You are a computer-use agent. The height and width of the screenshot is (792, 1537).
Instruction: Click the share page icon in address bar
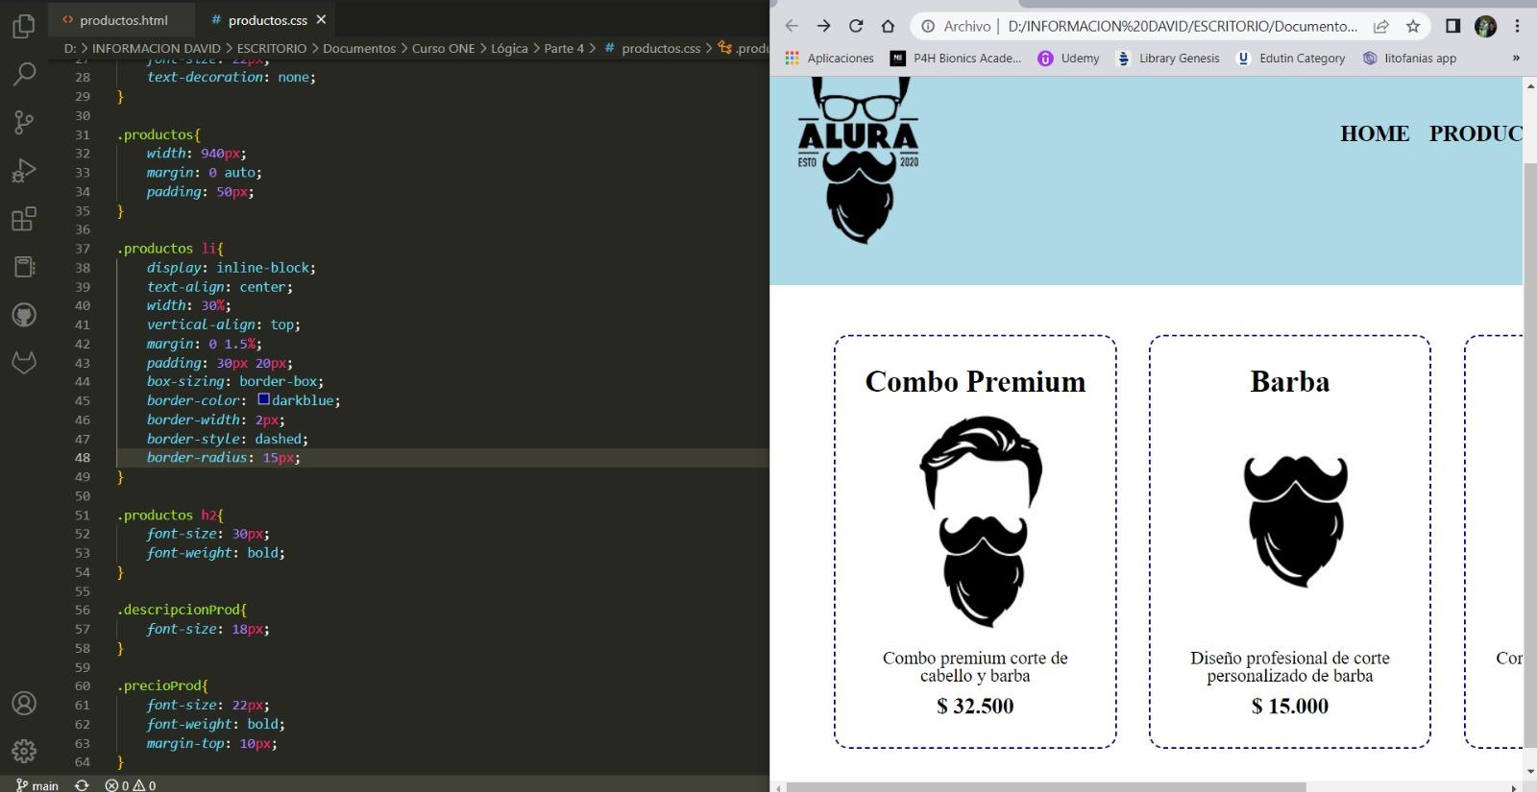tap(1380, 26)
